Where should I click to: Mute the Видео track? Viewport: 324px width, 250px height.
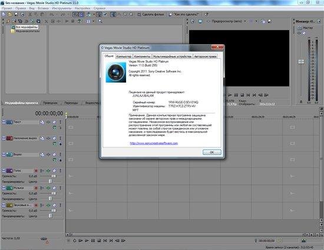[54, 154]
